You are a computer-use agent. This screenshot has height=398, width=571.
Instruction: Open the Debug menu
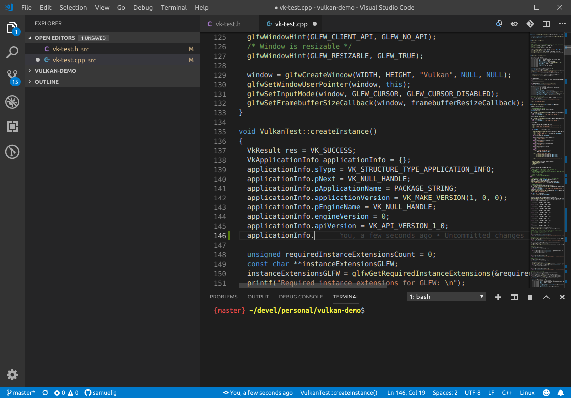click(143, 7)
